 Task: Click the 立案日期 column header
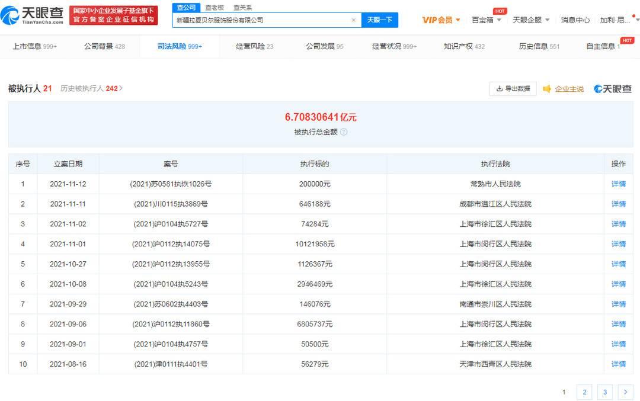pyautogui.click(x=68, y=164)
